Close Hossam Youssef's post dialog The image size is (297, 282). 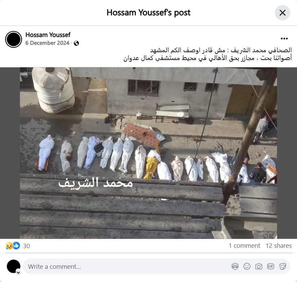pos(282,13)
